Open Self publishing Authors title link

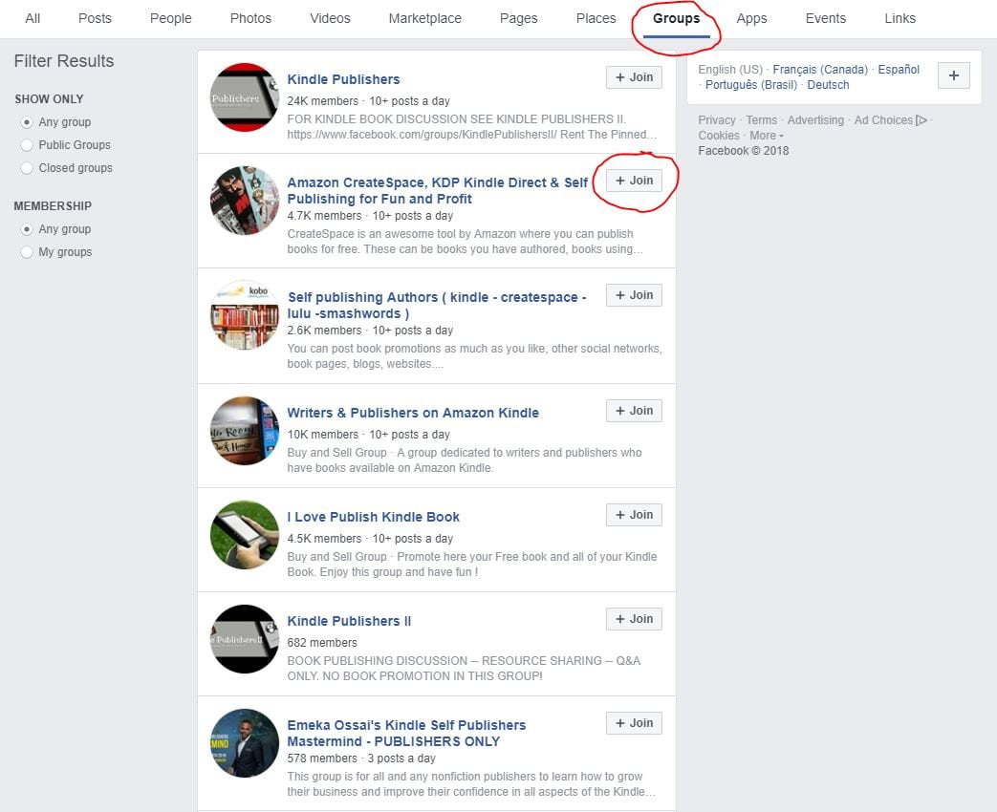click(437, 305)
